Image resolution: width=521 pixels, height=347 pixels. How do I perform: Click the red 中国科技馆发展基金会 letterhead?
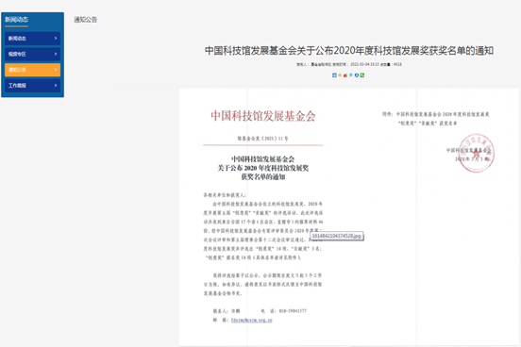[x=262, y=116]
